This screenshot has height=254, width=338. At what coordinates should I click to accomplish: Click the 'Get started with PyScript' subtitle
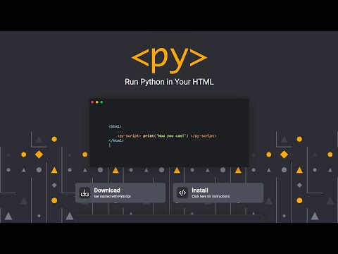[113, 196]
